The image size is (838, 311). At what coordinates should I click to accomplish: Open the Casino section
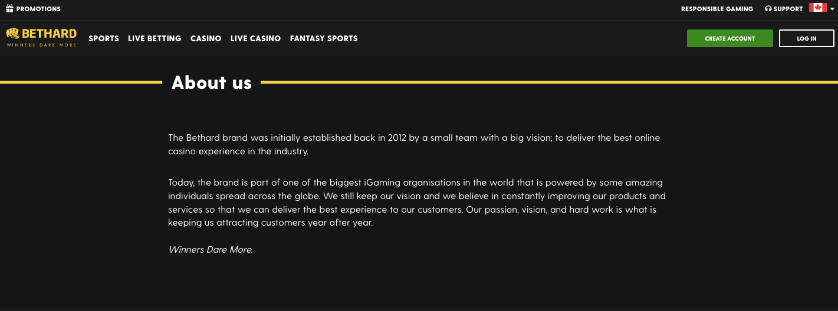coord(206,38)
